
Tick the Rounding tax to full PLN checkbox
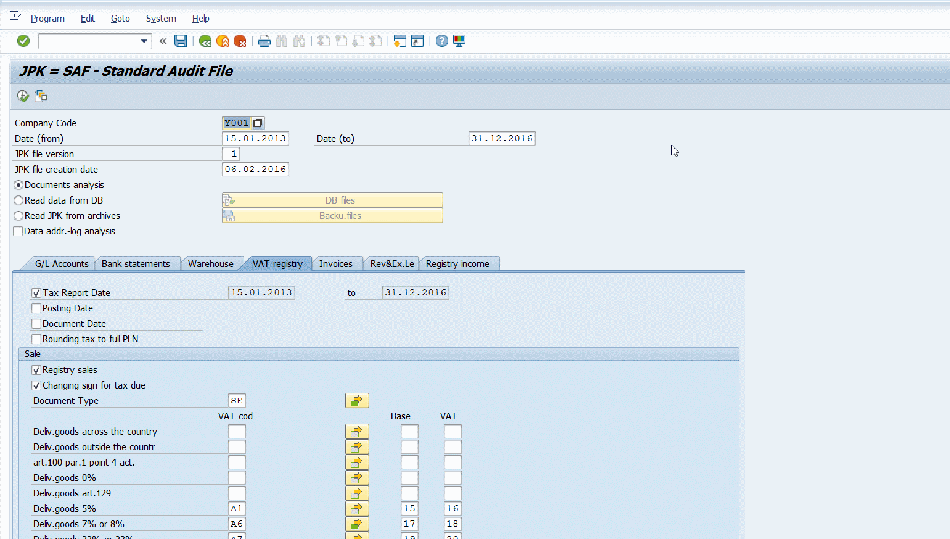[36, 339]
